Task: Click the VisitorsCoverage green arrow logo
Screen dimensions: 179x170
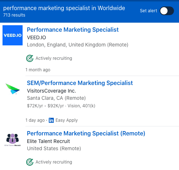Action: [x=13, y=89]
